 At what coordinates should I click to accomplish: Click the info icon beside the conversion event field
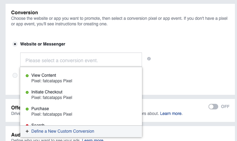(x=149, y=59)
